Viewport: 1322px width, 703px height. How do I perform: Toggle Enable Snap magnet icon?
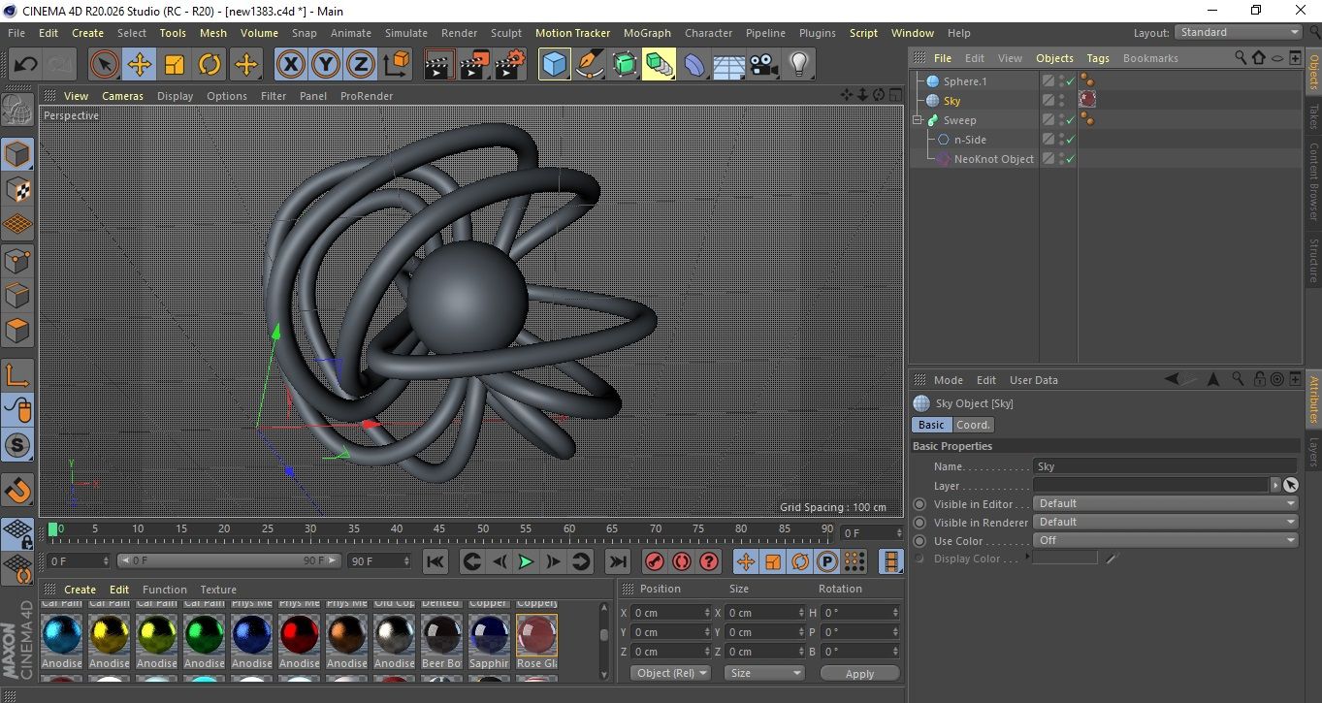pyautogui.click(x=17, y=490)
